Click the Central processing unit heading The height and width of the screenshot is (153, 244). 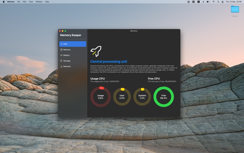click(x=109, y=62)
